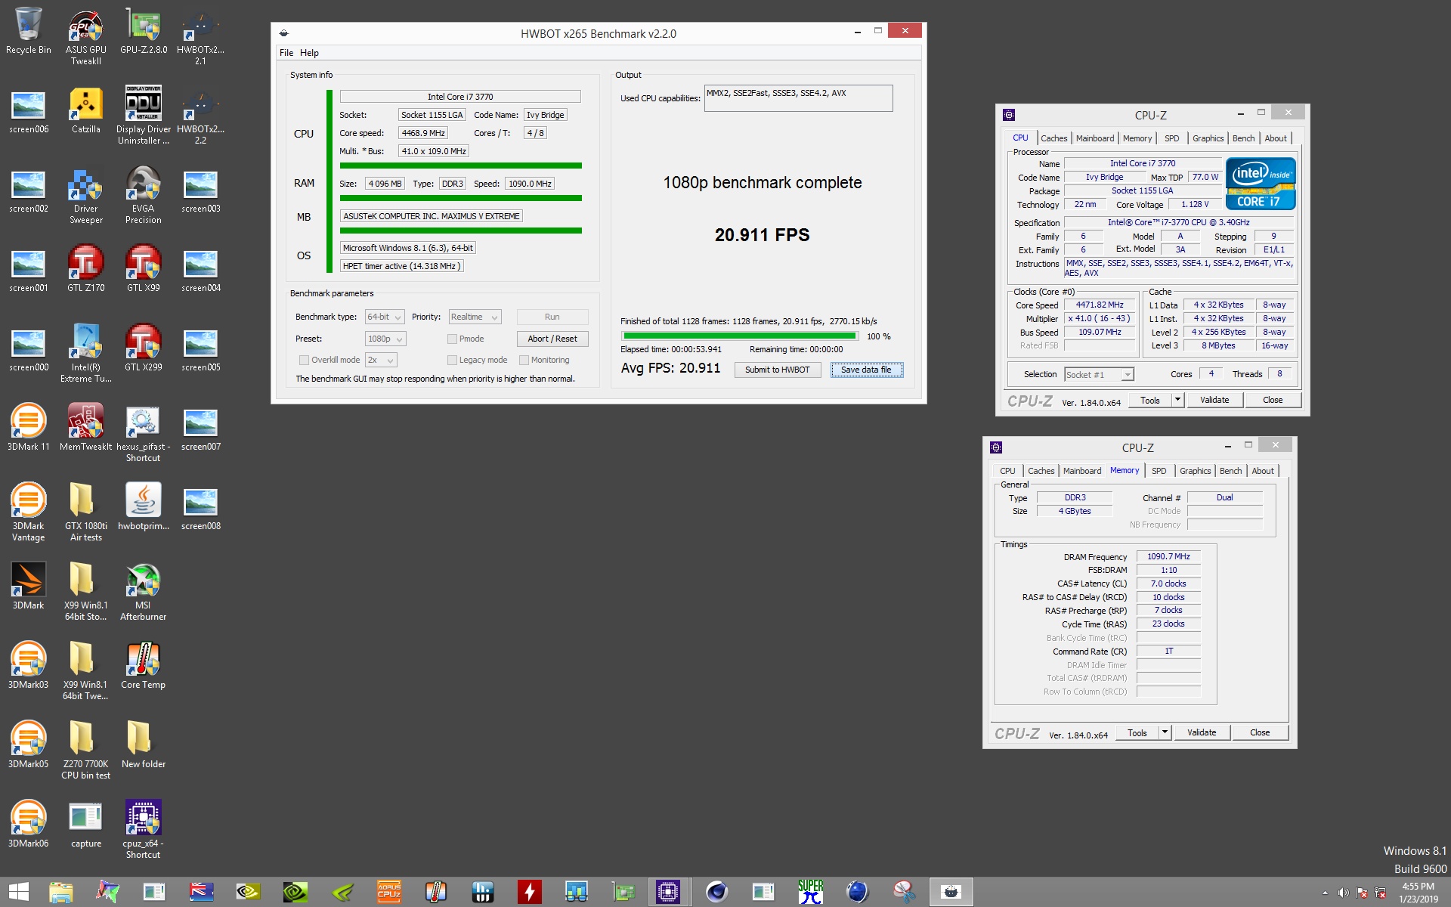Select the Intel Core i7 3770 CPU name field
The image size is (1451, 907).
(x=460, y=97)
